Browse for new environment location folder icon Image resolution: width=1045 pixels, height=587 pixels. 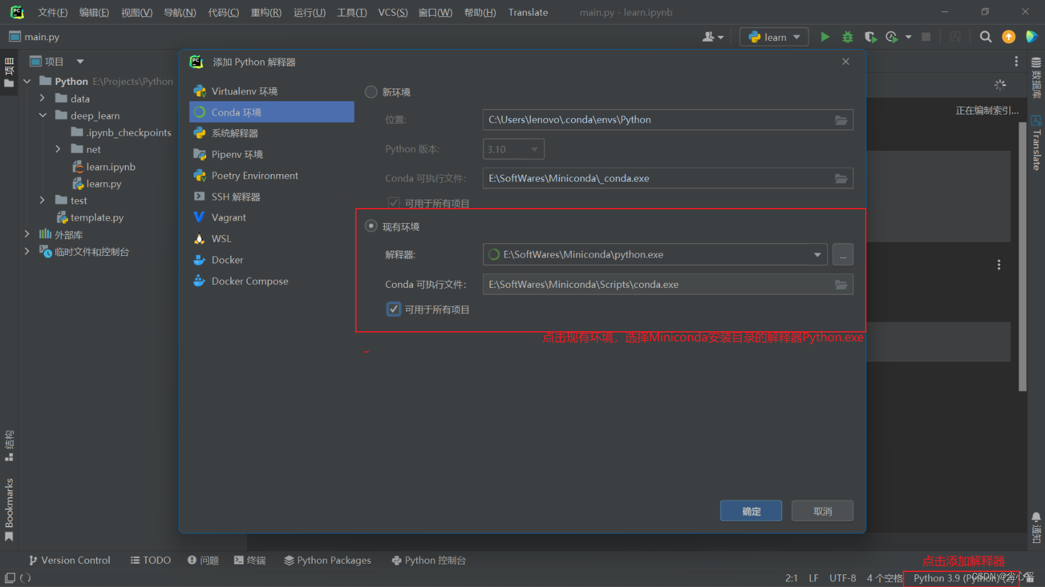[x=841, y=120]
